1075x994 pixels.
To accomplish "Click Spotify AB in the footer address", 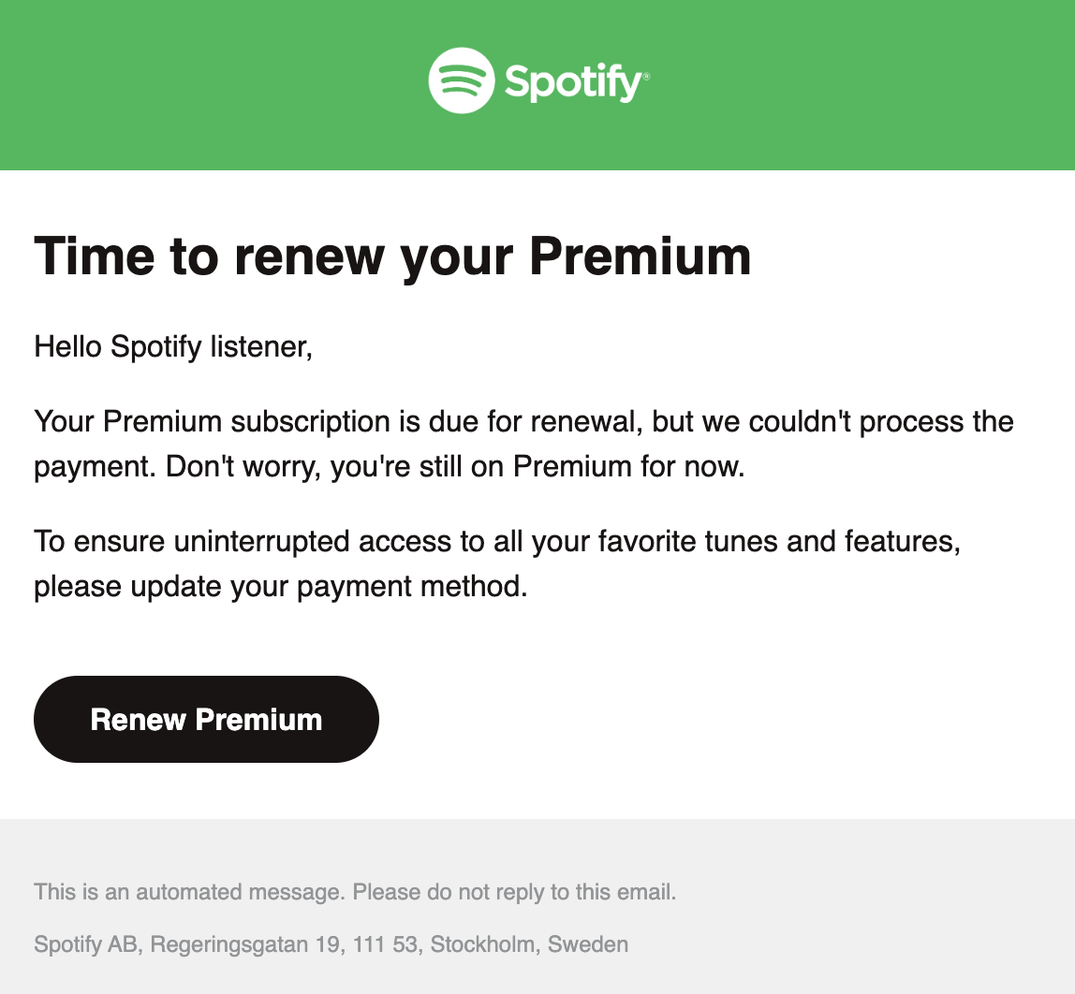I will pyautogui.click(x=86, y=944).
